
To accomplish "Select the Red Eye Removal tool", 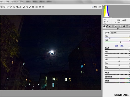I will (x=27, y=7).
